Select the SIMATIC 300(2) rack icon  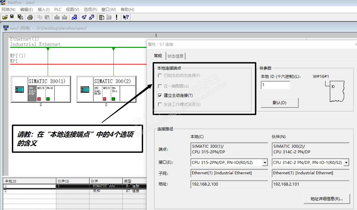point(85,90)
